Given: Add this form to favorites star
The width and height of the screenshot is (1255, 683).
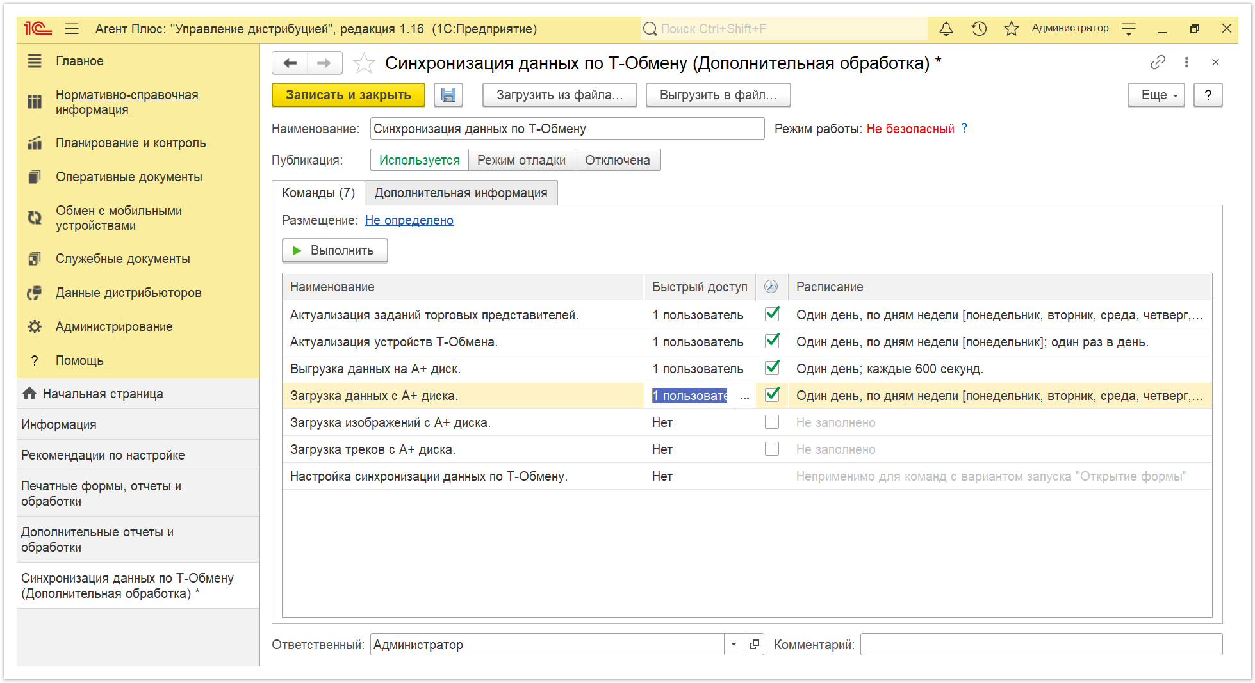Looking at the screenshot, I should pos(364,63).
